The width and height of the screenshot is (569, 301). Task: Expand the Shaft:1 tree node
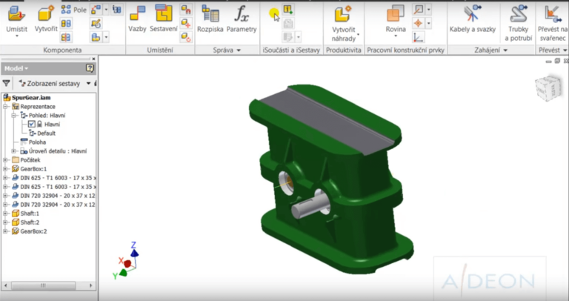pyautogui.click(x=5, y=214)
